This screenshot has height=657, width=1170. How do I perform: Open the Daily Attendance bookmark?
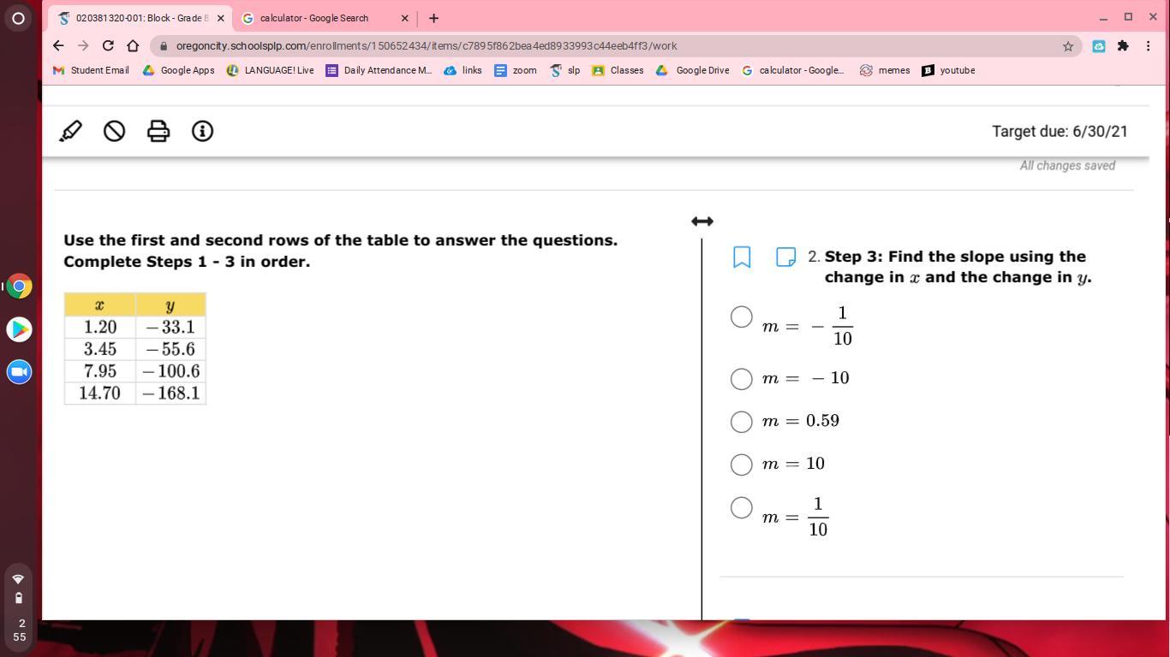[379, 70]
